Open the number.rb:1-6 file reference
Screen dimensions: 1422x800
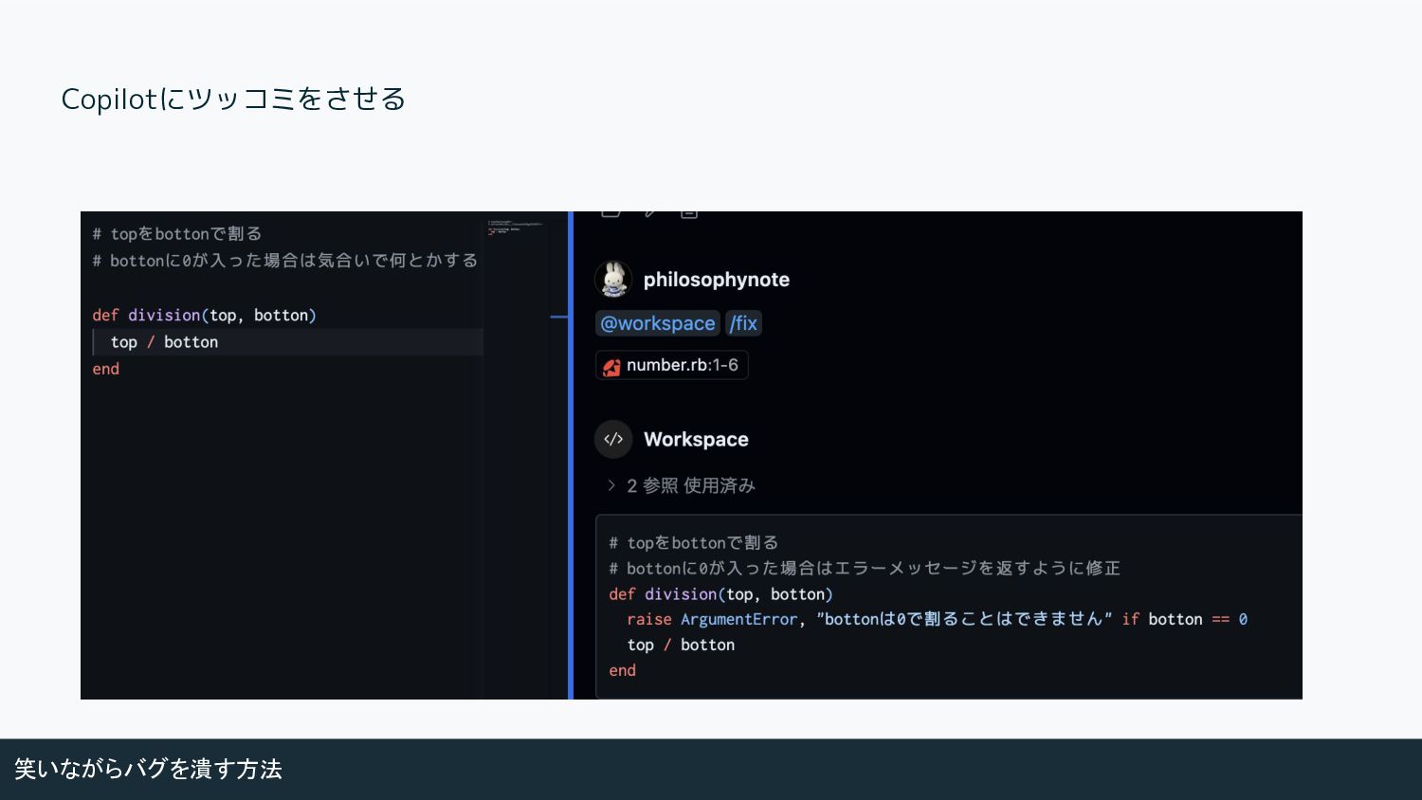[x=672, y=365]
